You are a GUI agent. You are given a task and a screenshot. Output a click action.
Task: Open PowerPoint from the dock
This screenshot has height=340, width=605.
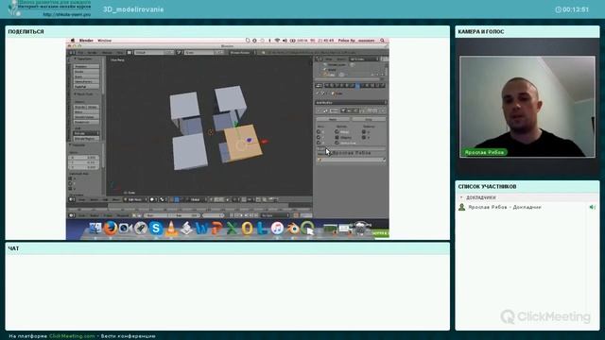tap(216, 229)
